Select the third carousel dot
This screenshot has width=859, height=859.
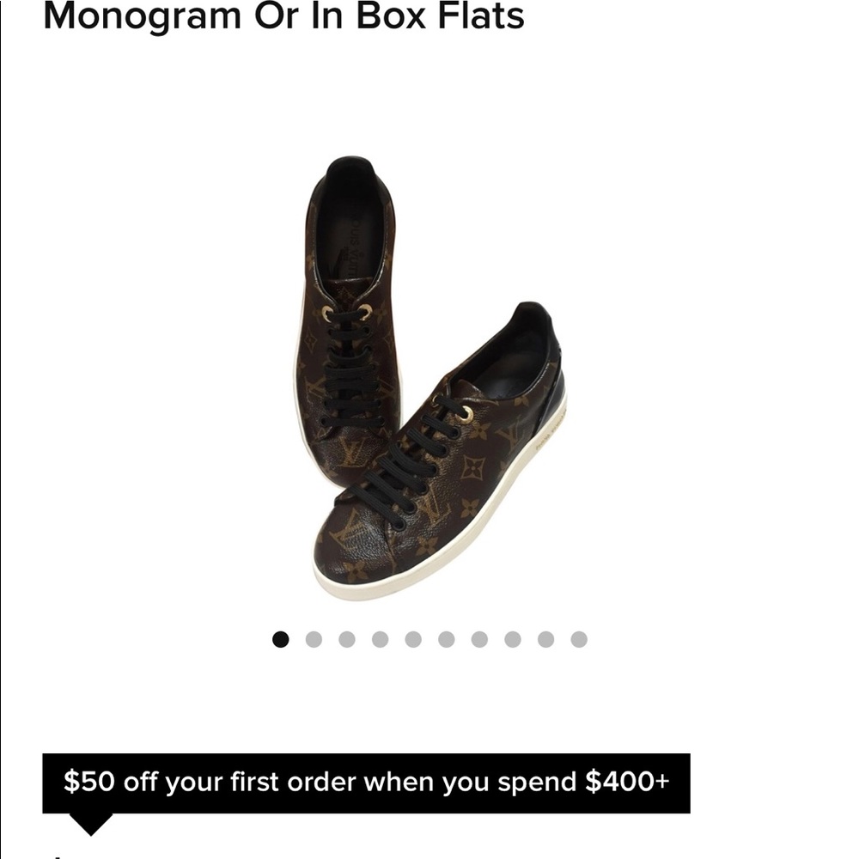[x=345, y=637]
